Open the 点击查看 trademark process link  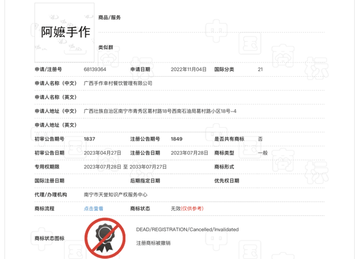point(93,208)
